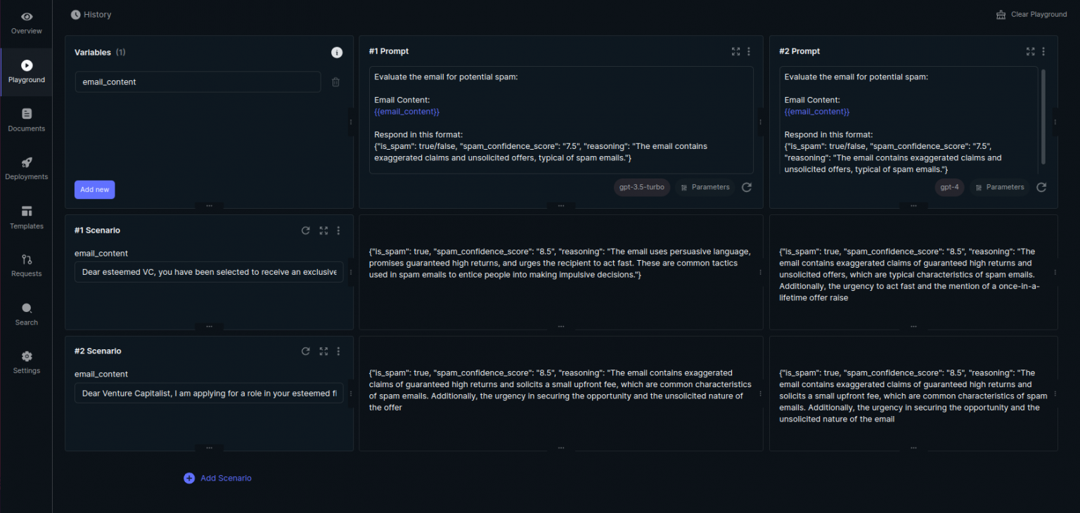Viewport: 1080px width, 513px height.
Task: Open the #2 Prompt options menu
Action: (1043, 51)
